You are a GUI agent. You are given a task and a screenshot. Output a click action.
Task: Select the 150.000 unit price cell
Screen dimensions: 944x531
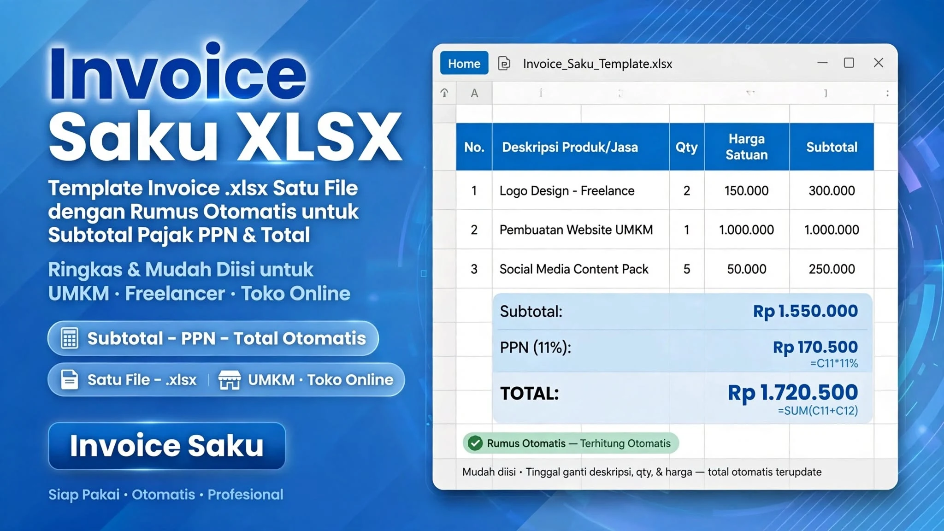[747, 190]
